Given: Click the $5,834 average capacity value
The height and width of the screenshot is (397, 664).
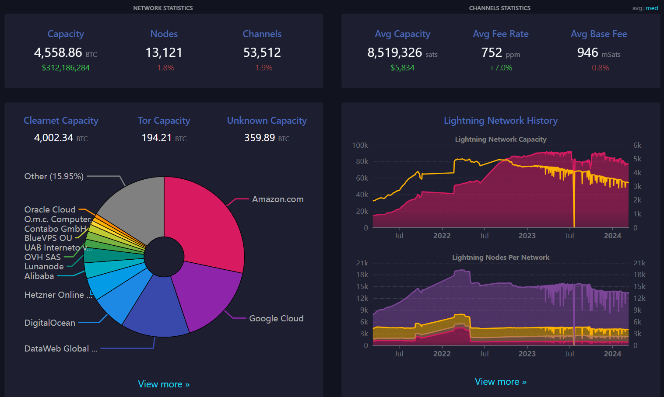Looking at the screenshot, I should pyautogui.click(x=402, y=68).
